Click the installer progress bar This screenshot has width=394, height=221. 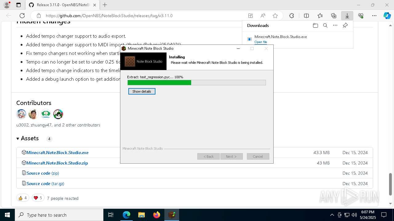(x=196, y=83)
